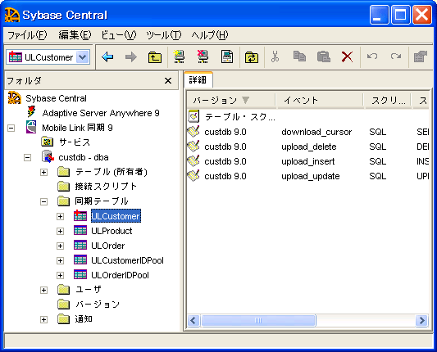Image resolution: width=437 pixels, height=352 pixels.
Task: Sort by the イベント column header
Action: click(x=320, y=100)
